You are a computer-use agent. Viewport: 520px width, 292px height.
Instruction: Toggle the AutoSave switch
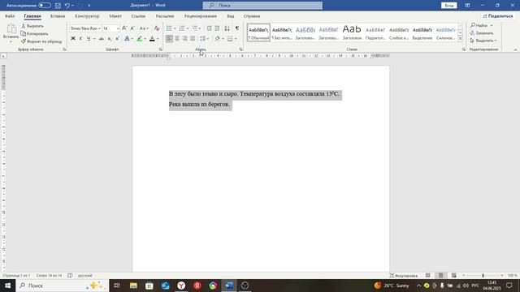pyautogui.click(x=45, y=6)
